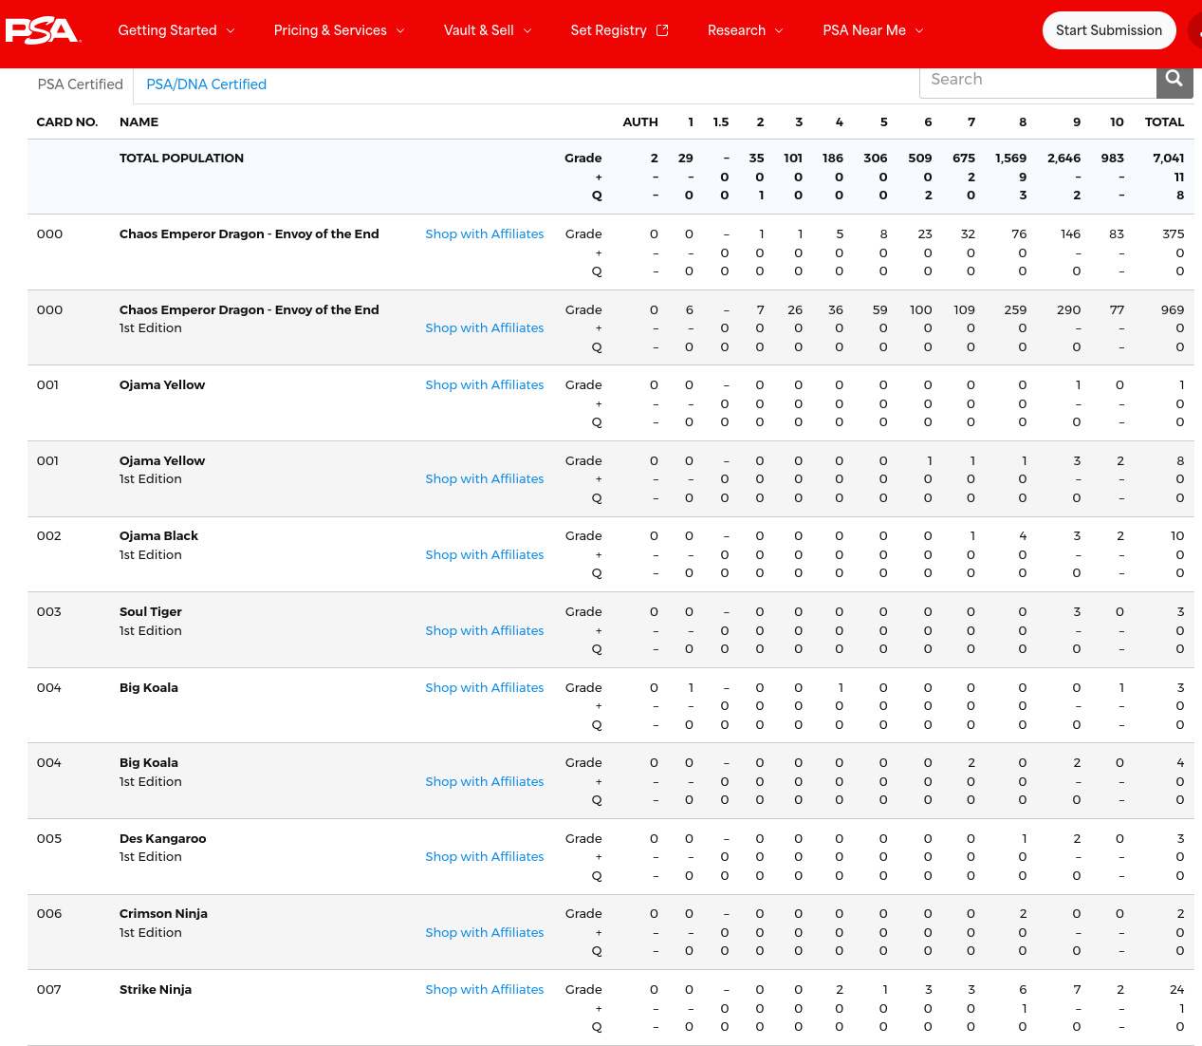
Task: Click the search magnifying glass icon
Action: point(1174,80)
